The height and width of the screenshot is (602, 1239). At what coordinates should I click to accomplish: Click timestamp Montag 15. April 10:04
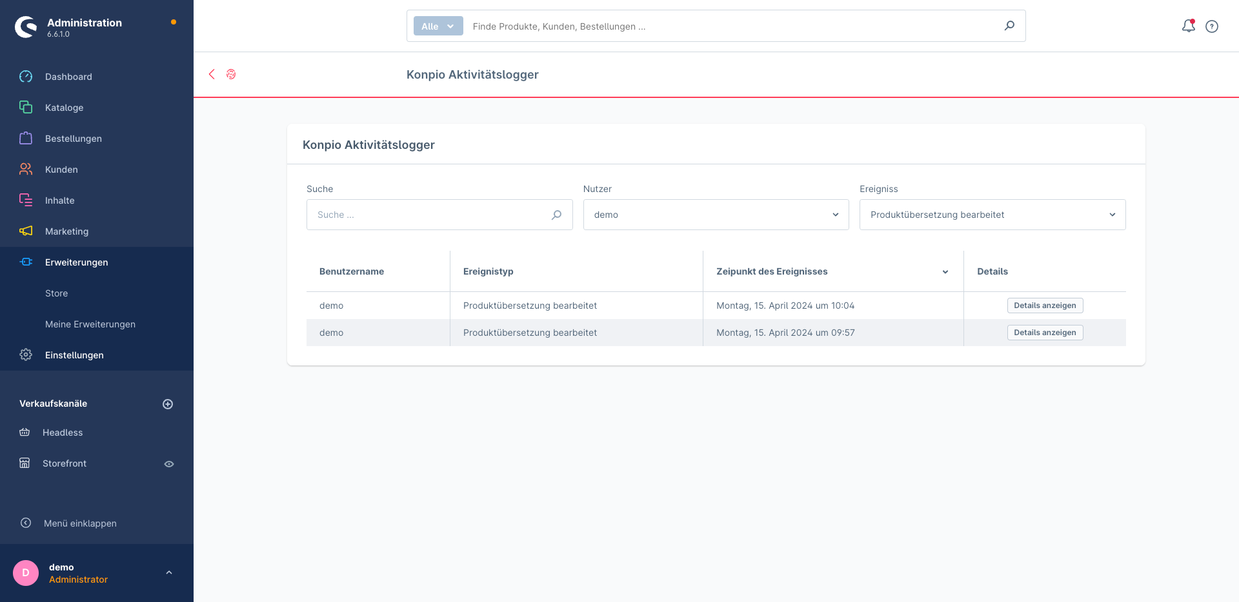785,306
